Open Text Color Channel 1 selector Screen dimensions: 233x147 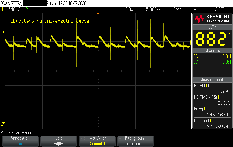coord(97,141)
